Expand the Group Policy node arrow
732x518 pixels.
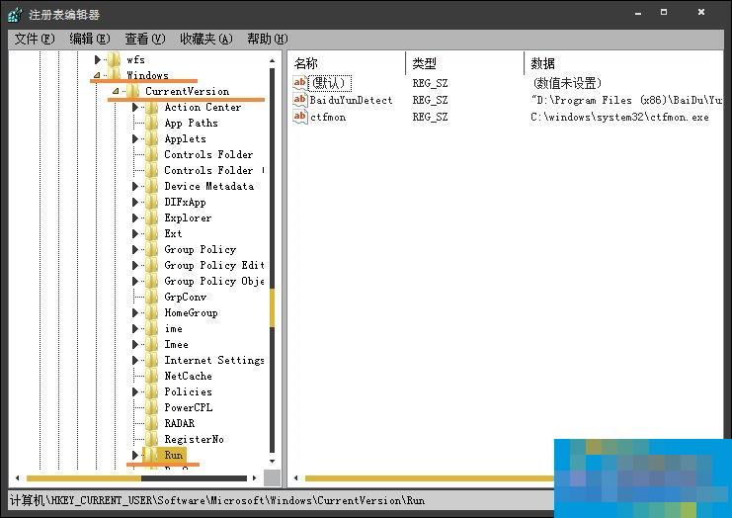pos(135,249)
